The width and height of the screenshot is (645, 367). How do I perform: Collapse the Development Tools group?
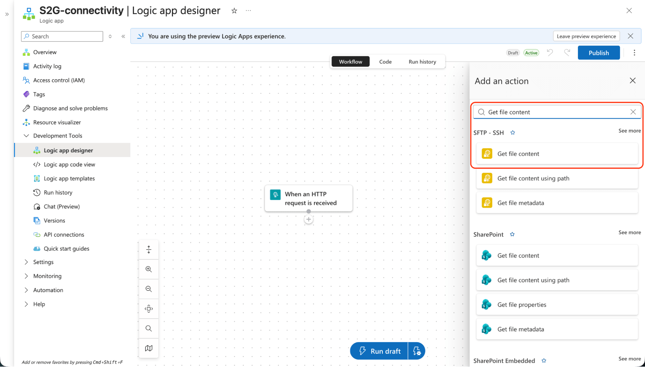[x=26, y=136]
